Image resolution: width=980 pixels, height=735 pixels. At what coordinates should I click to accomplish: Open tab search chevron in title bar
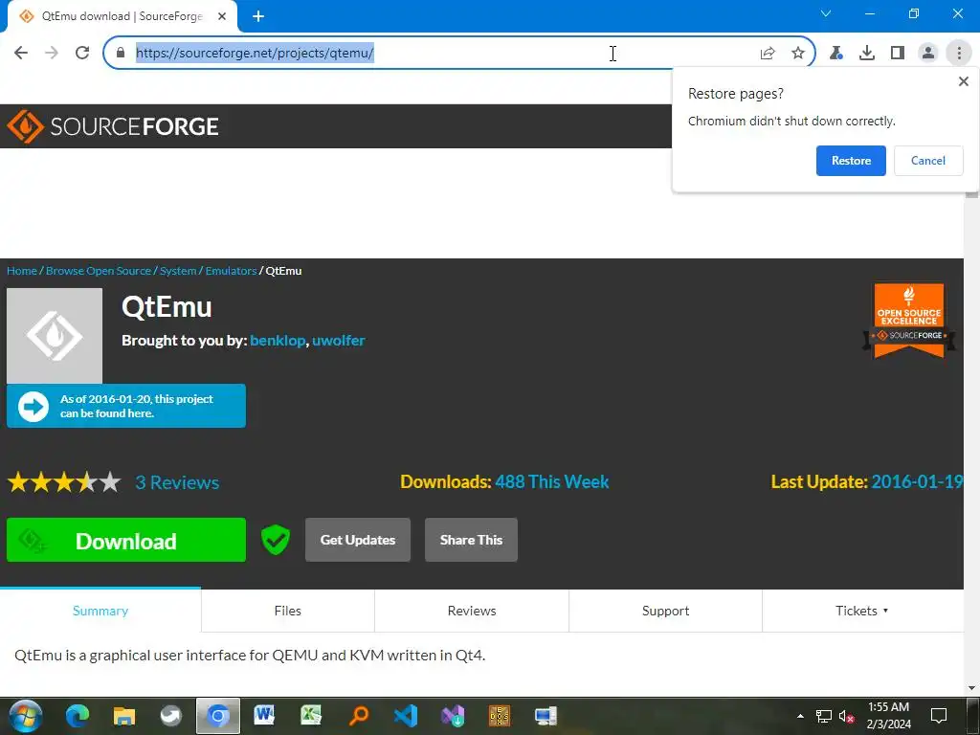pos(826,13)
